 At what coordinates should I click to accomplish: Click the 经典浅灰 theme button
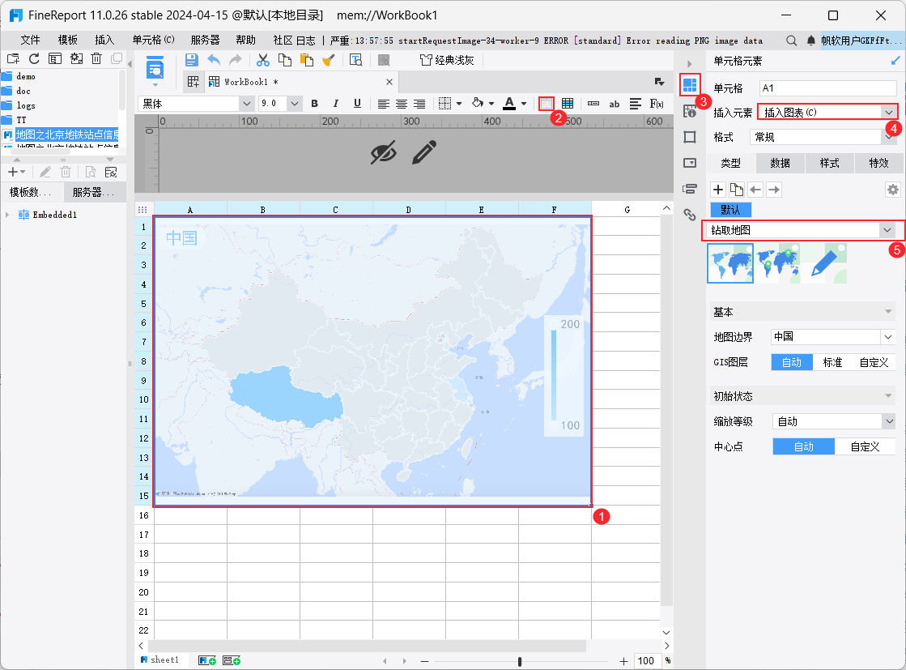tap(447, 59)
